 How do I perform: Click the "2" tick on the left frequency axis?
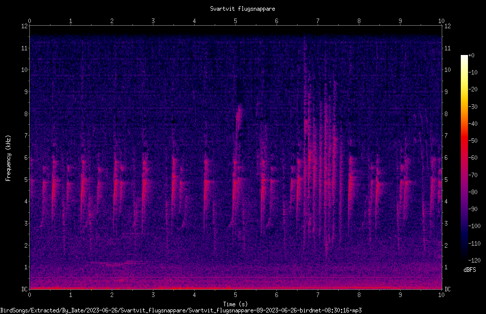point(26,245)
